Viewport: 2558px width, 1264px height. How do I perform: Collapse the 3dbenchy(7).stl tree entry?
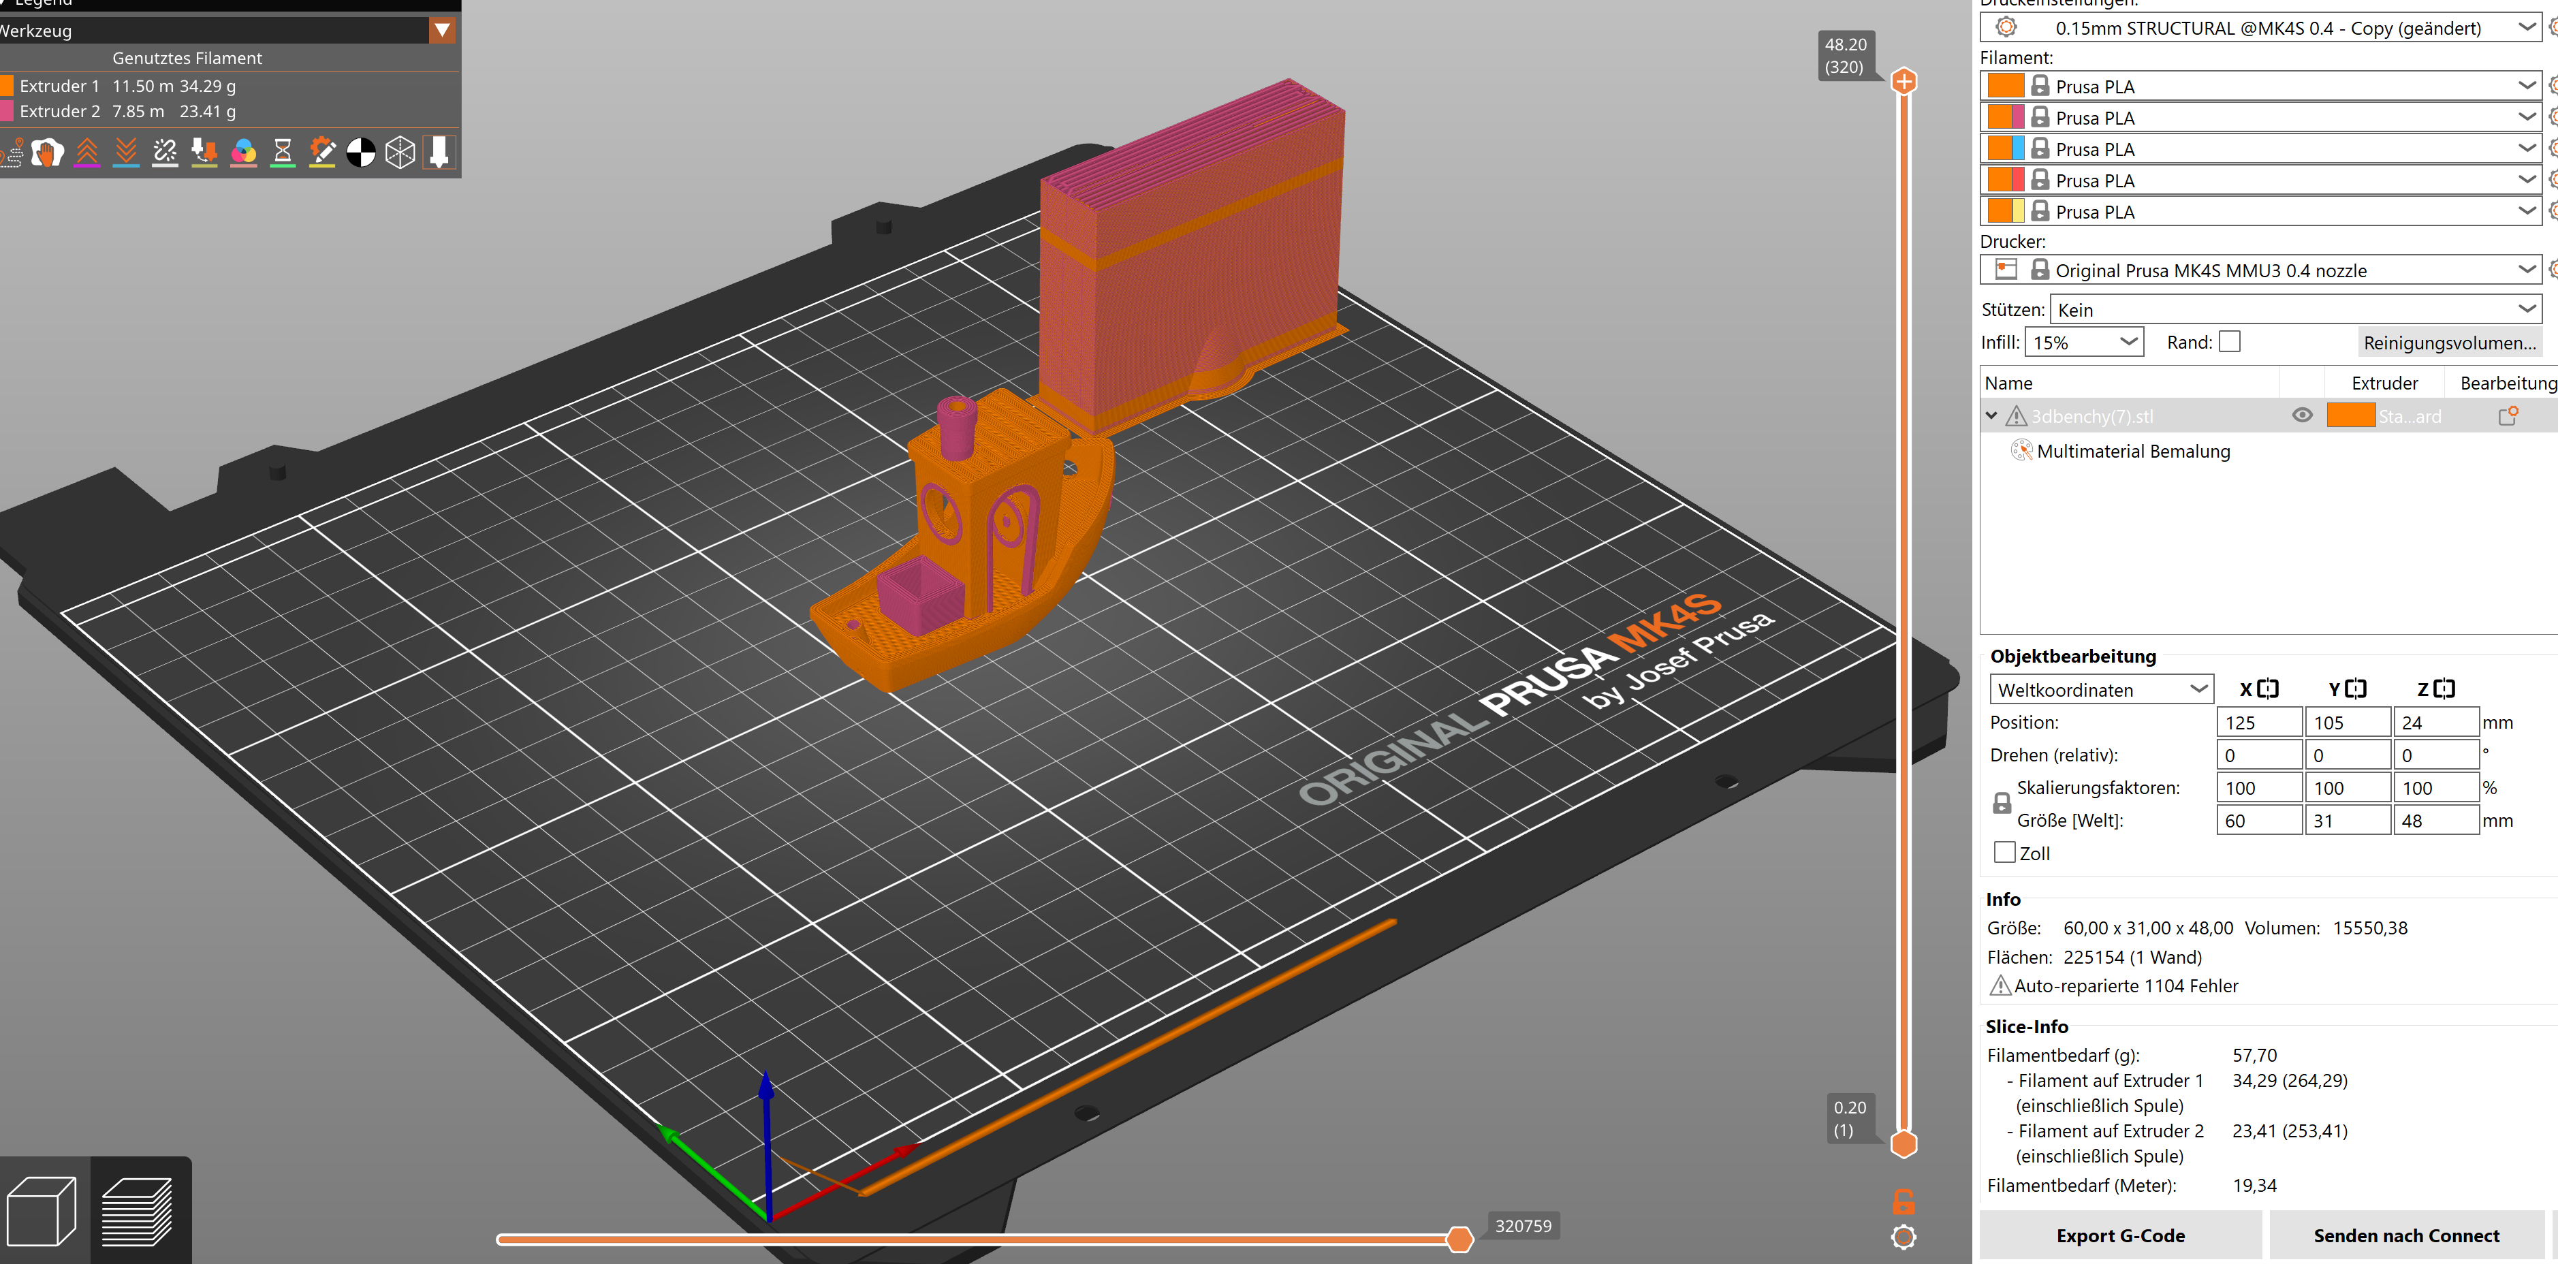pos(1991,416)
